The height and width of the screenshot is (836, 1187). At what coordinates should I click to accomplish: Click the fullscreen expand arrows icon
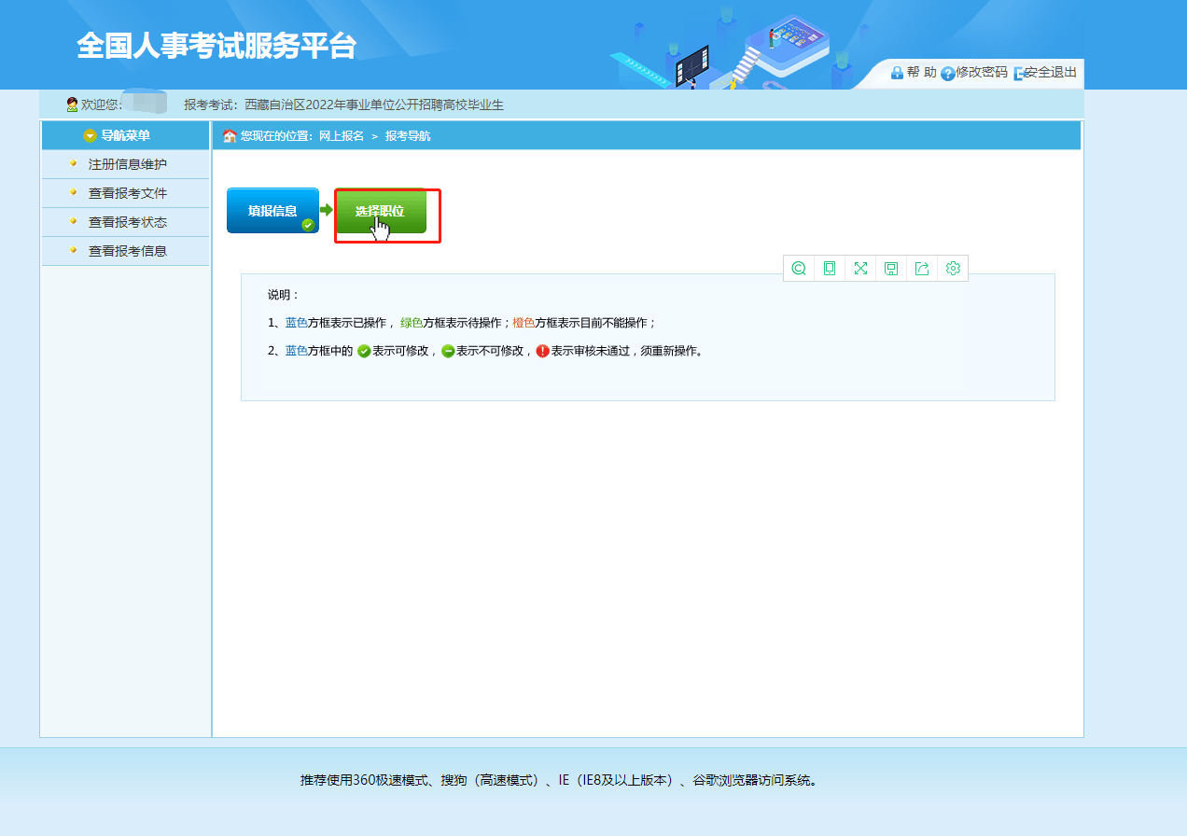pos(860,269)
